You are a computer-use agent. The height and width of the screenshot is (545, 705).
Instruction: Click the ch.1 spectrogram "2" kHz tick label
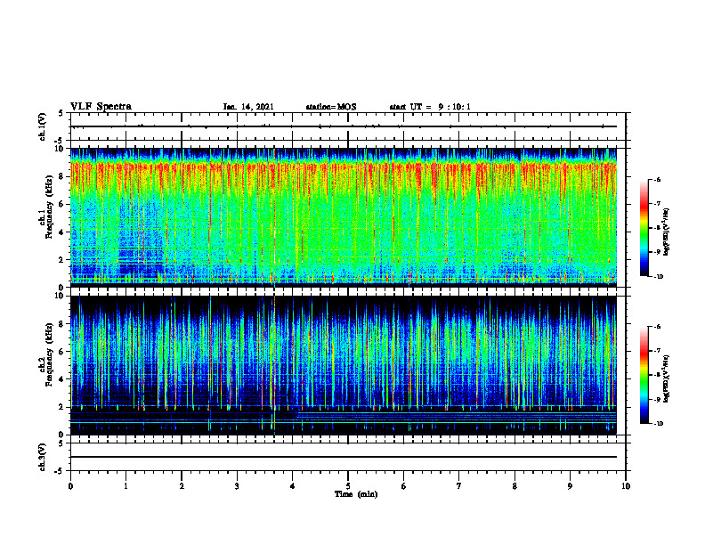pyautogui.click(x=61, y=260)
